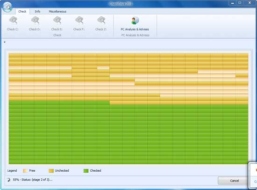This screenshot has width=257, height=190.
Task: Open the Info tab
Action: pyautogui.click(x=37, y=11)
